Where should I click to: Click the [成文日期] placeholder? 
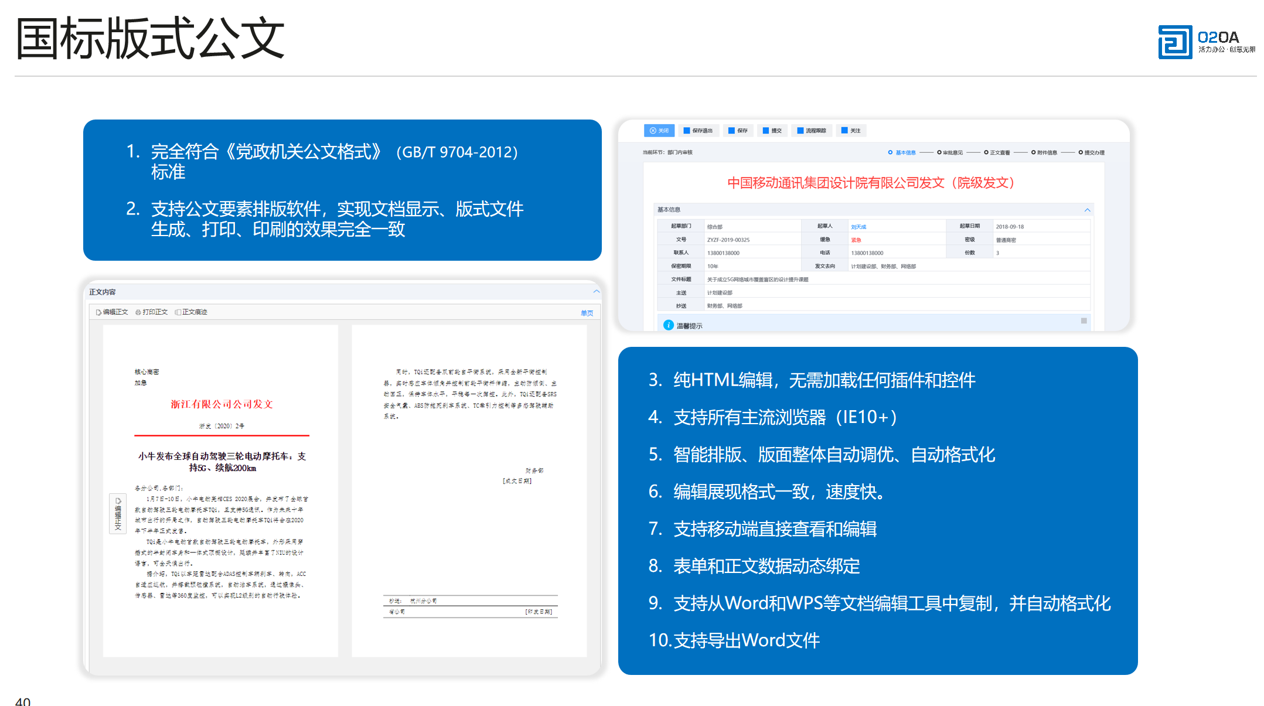coord(517,481)
